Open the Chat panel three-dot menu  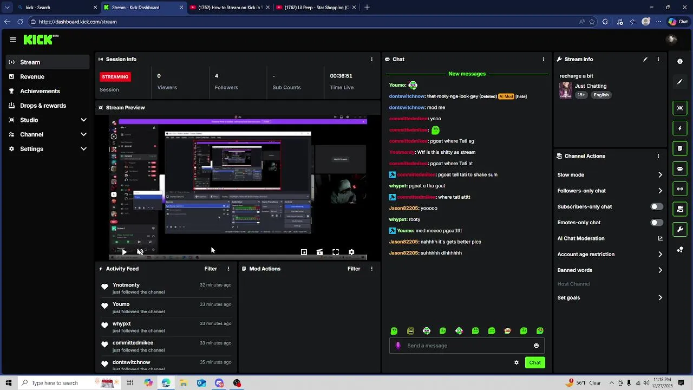pos(544,59)
